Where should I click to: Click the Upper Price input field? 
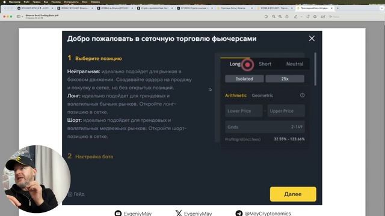click(x=286, y=111)
